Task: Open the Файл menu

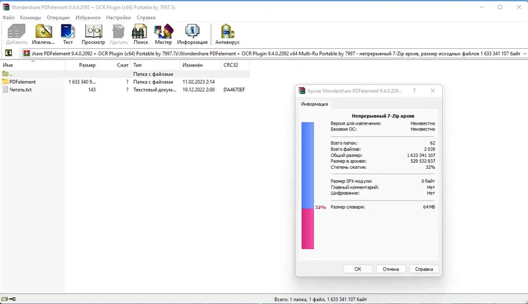Action: pos(9,18)
